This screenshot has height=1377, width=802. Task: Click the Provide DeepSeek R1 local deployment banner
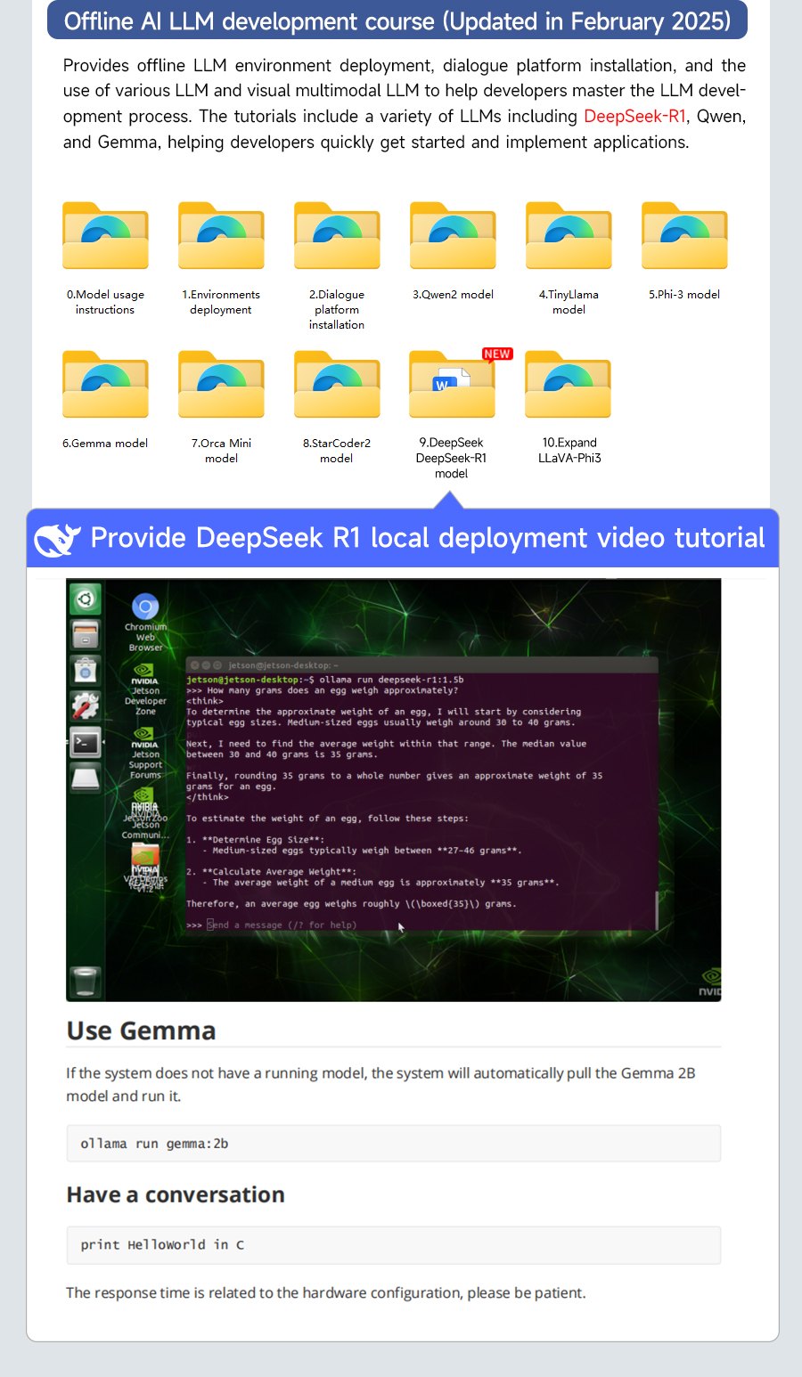(403, 538)
